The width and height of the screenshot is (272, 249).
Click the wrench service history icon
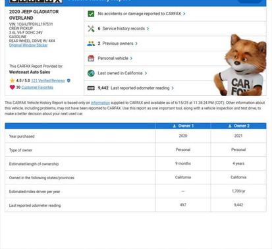coord(91,28)
